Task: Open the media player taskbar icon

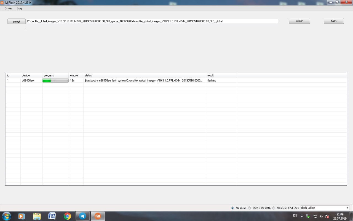Action: coord(22,216)
